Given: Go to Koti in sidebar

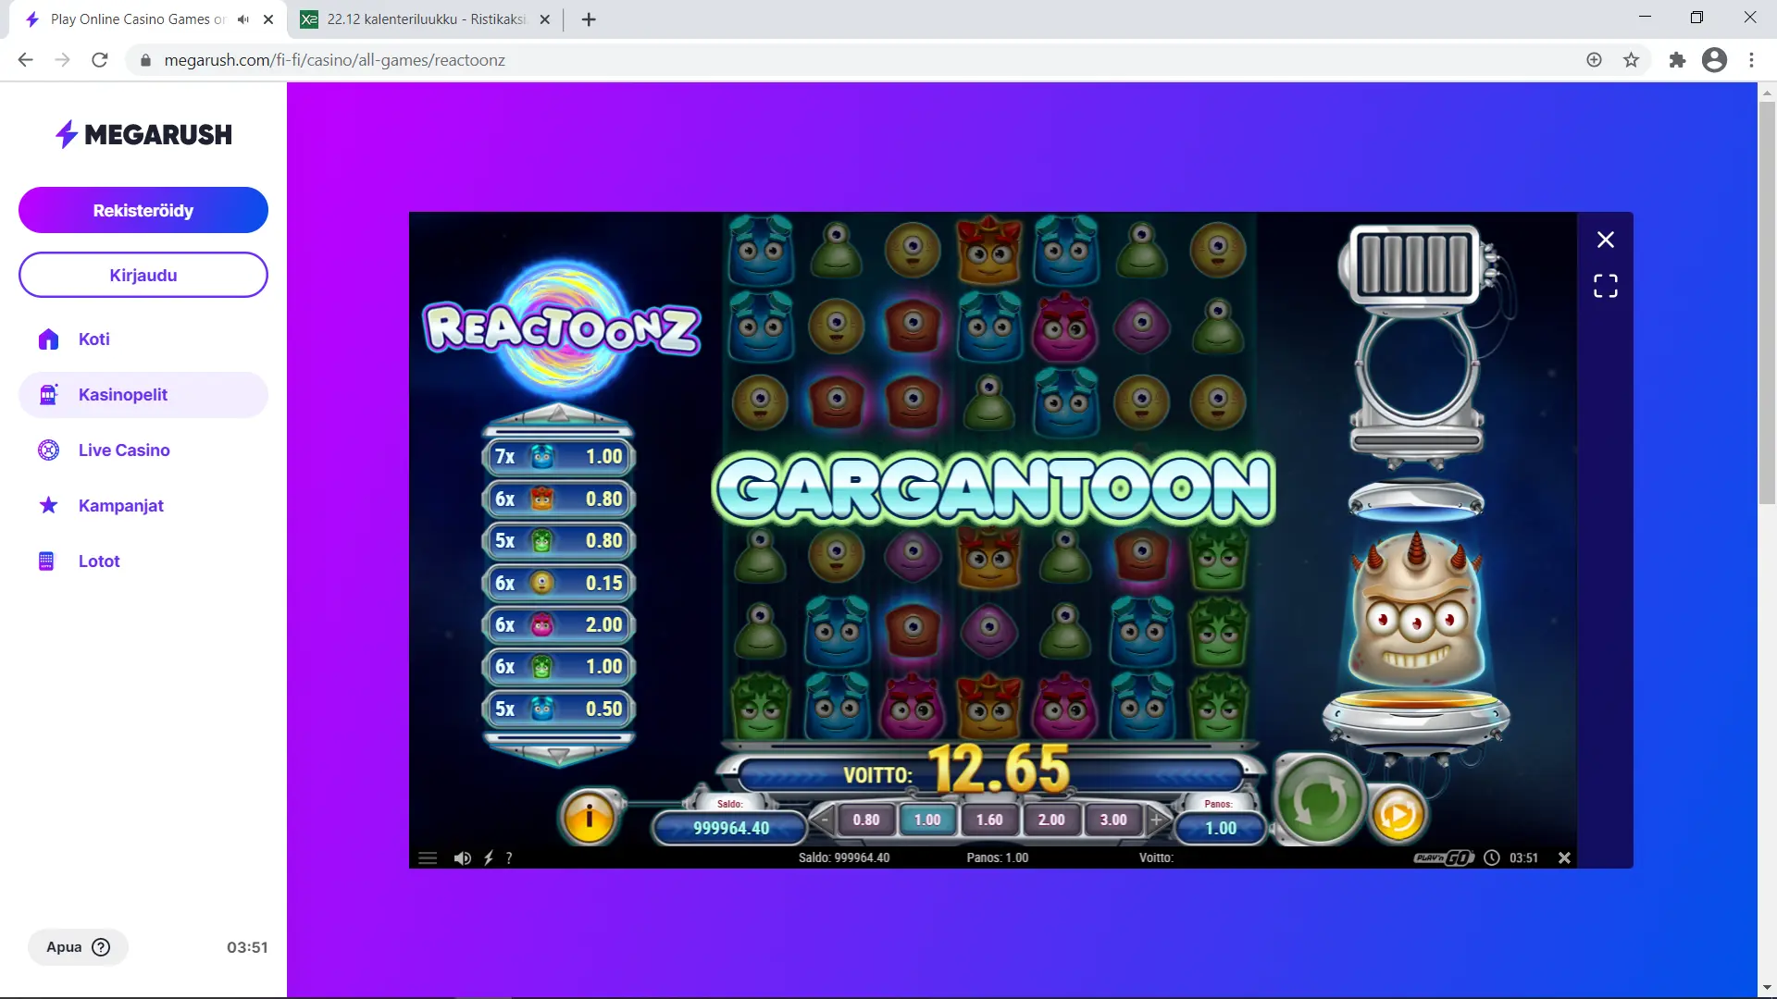Looking at the screenshot, I should click(143, 339).
